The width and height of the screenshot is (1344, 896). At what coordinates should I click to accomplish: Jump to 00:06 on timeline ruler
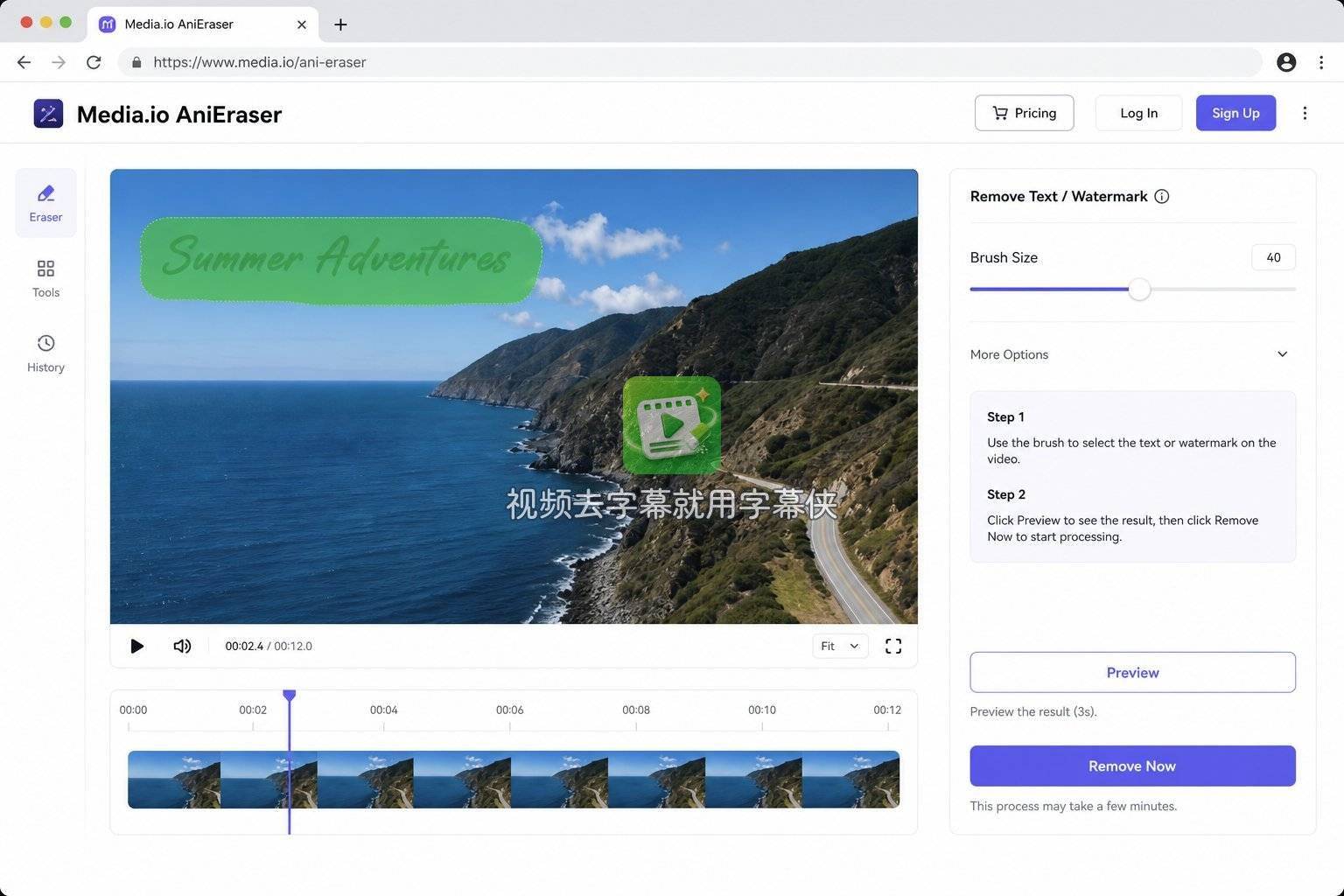[x=509, y=710]
